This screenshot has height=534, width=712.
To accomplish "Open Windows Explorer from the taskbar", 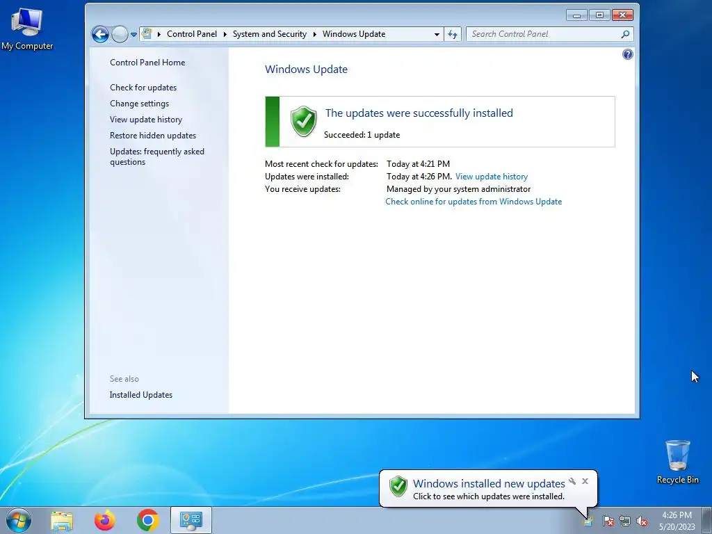I will click(62, 520).
